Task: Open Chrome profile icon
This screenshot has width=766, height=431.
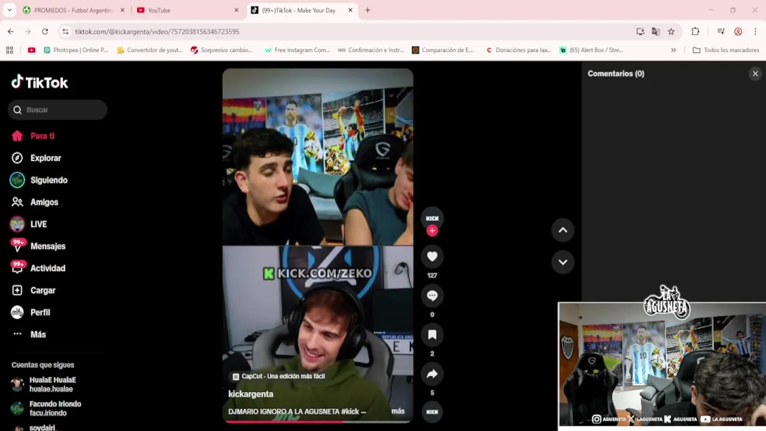Action: [x=738, y=32]
